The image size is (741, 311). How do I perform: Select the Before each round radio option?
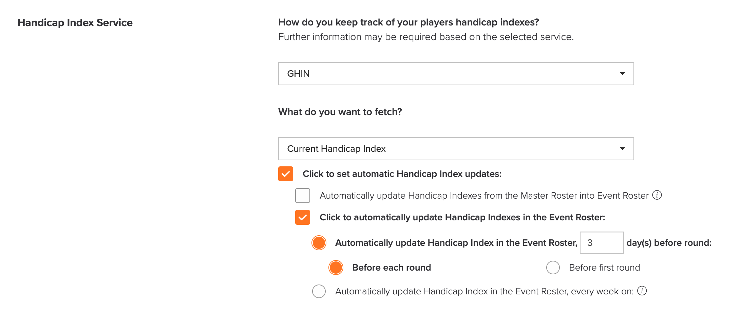336,268
